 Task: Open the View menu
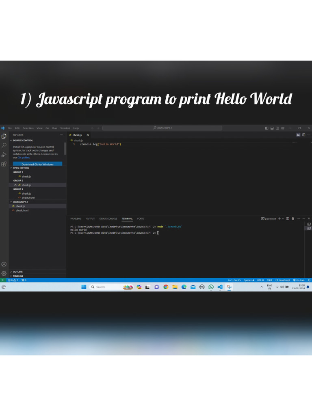click(39, 128)
